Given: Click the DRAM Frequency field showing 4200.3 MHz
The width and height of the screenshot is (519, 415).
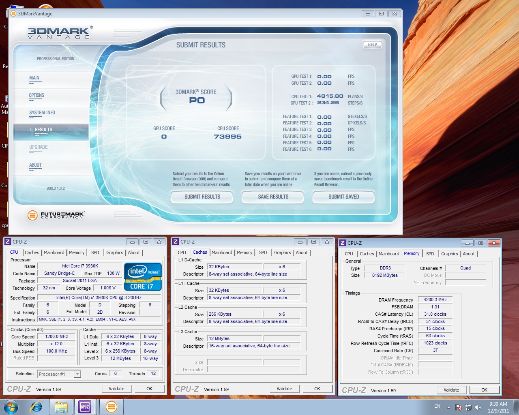Looking at the screenshot, I should click(x=435, y=300).
